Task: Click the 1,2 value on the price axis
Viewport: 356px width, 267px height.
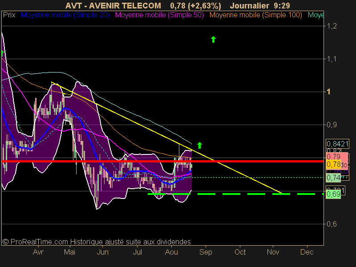Action: (x=332, y=26)
